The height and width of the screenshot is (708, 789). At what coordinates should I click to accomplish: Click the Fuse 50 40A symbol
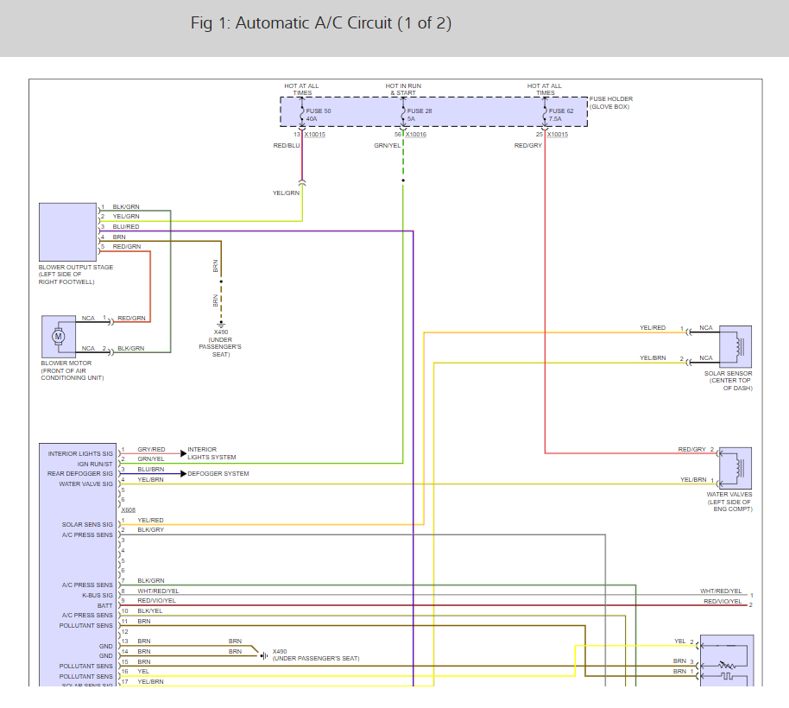click(x=301, y=114)
